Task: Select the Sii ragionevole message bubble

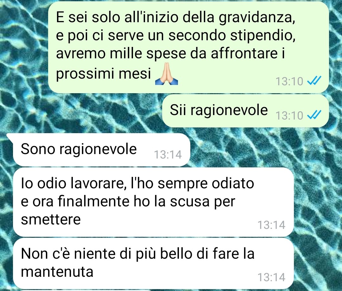Action: (245, 111)
